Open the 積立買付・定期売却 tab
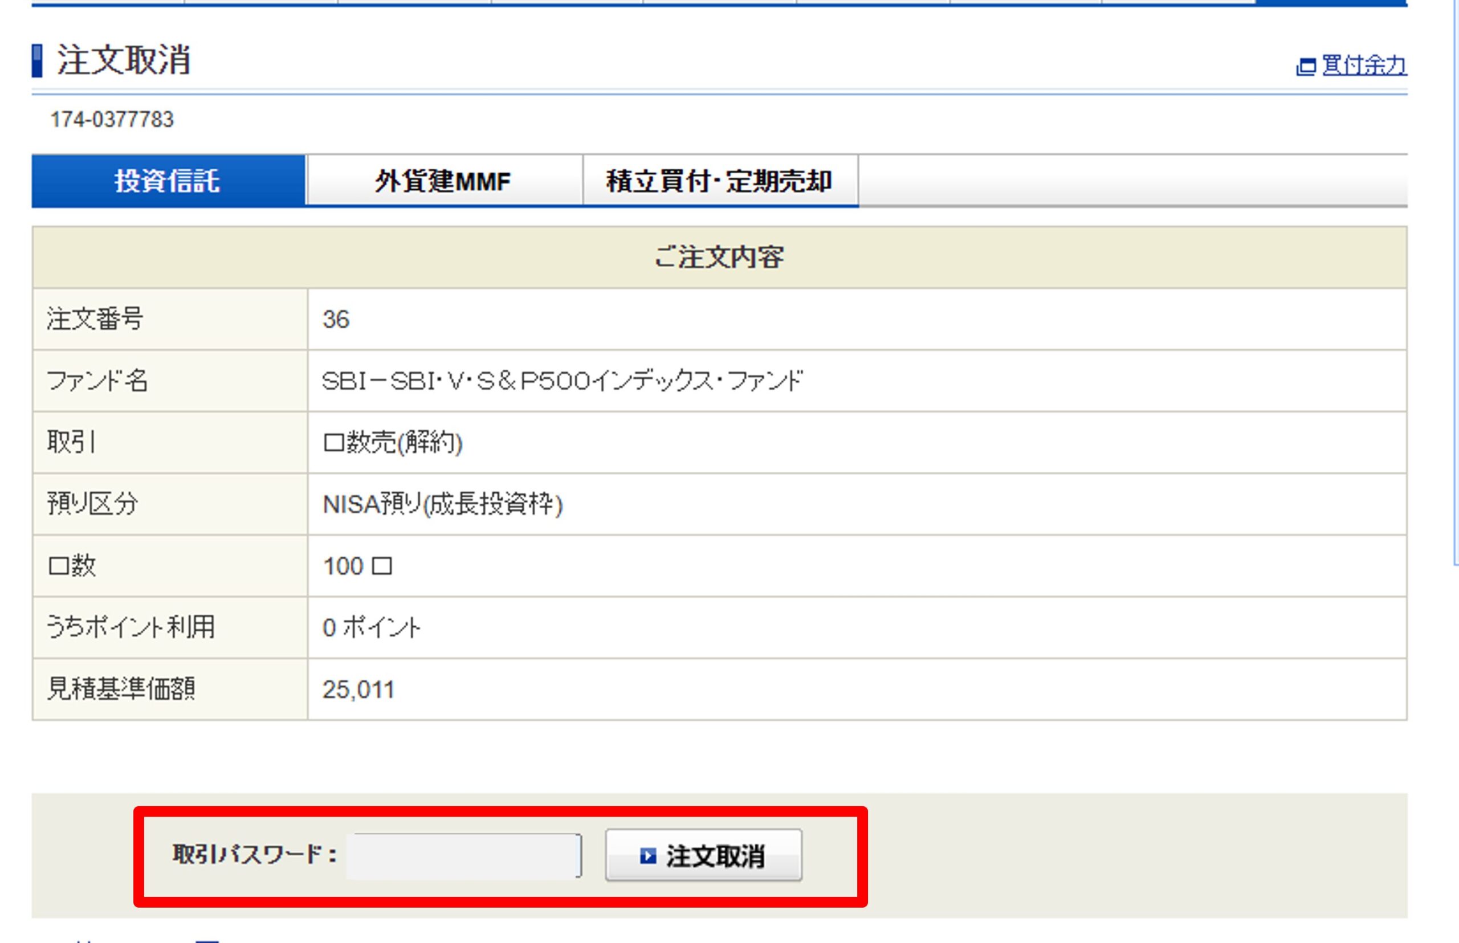Screen dimensions: 1459x943 tap(720, 181)
